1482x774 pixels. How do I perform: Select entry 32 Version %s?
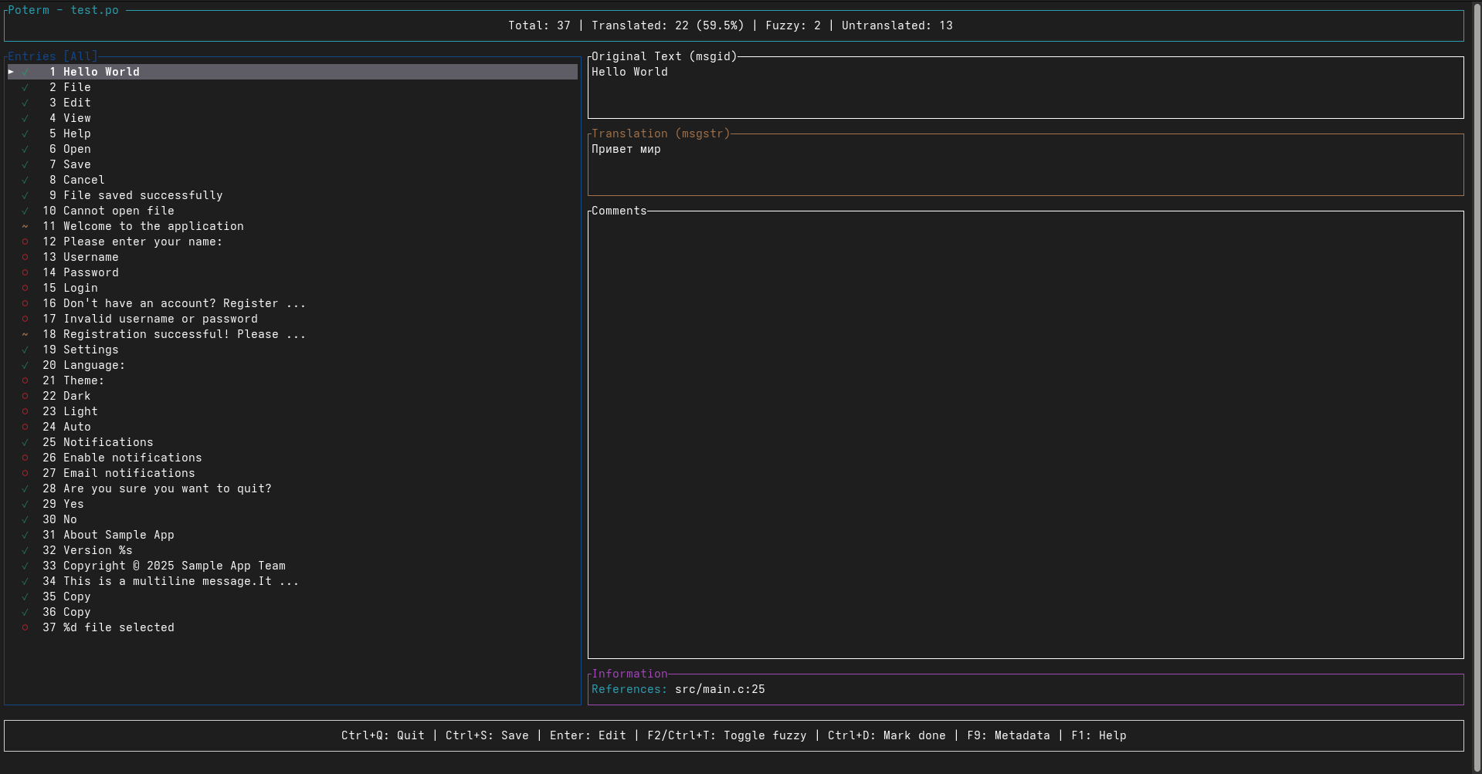click(293, 550)
